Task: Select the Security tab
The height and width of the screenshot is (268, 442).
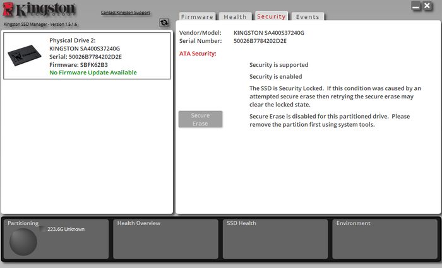Action: 272,16
